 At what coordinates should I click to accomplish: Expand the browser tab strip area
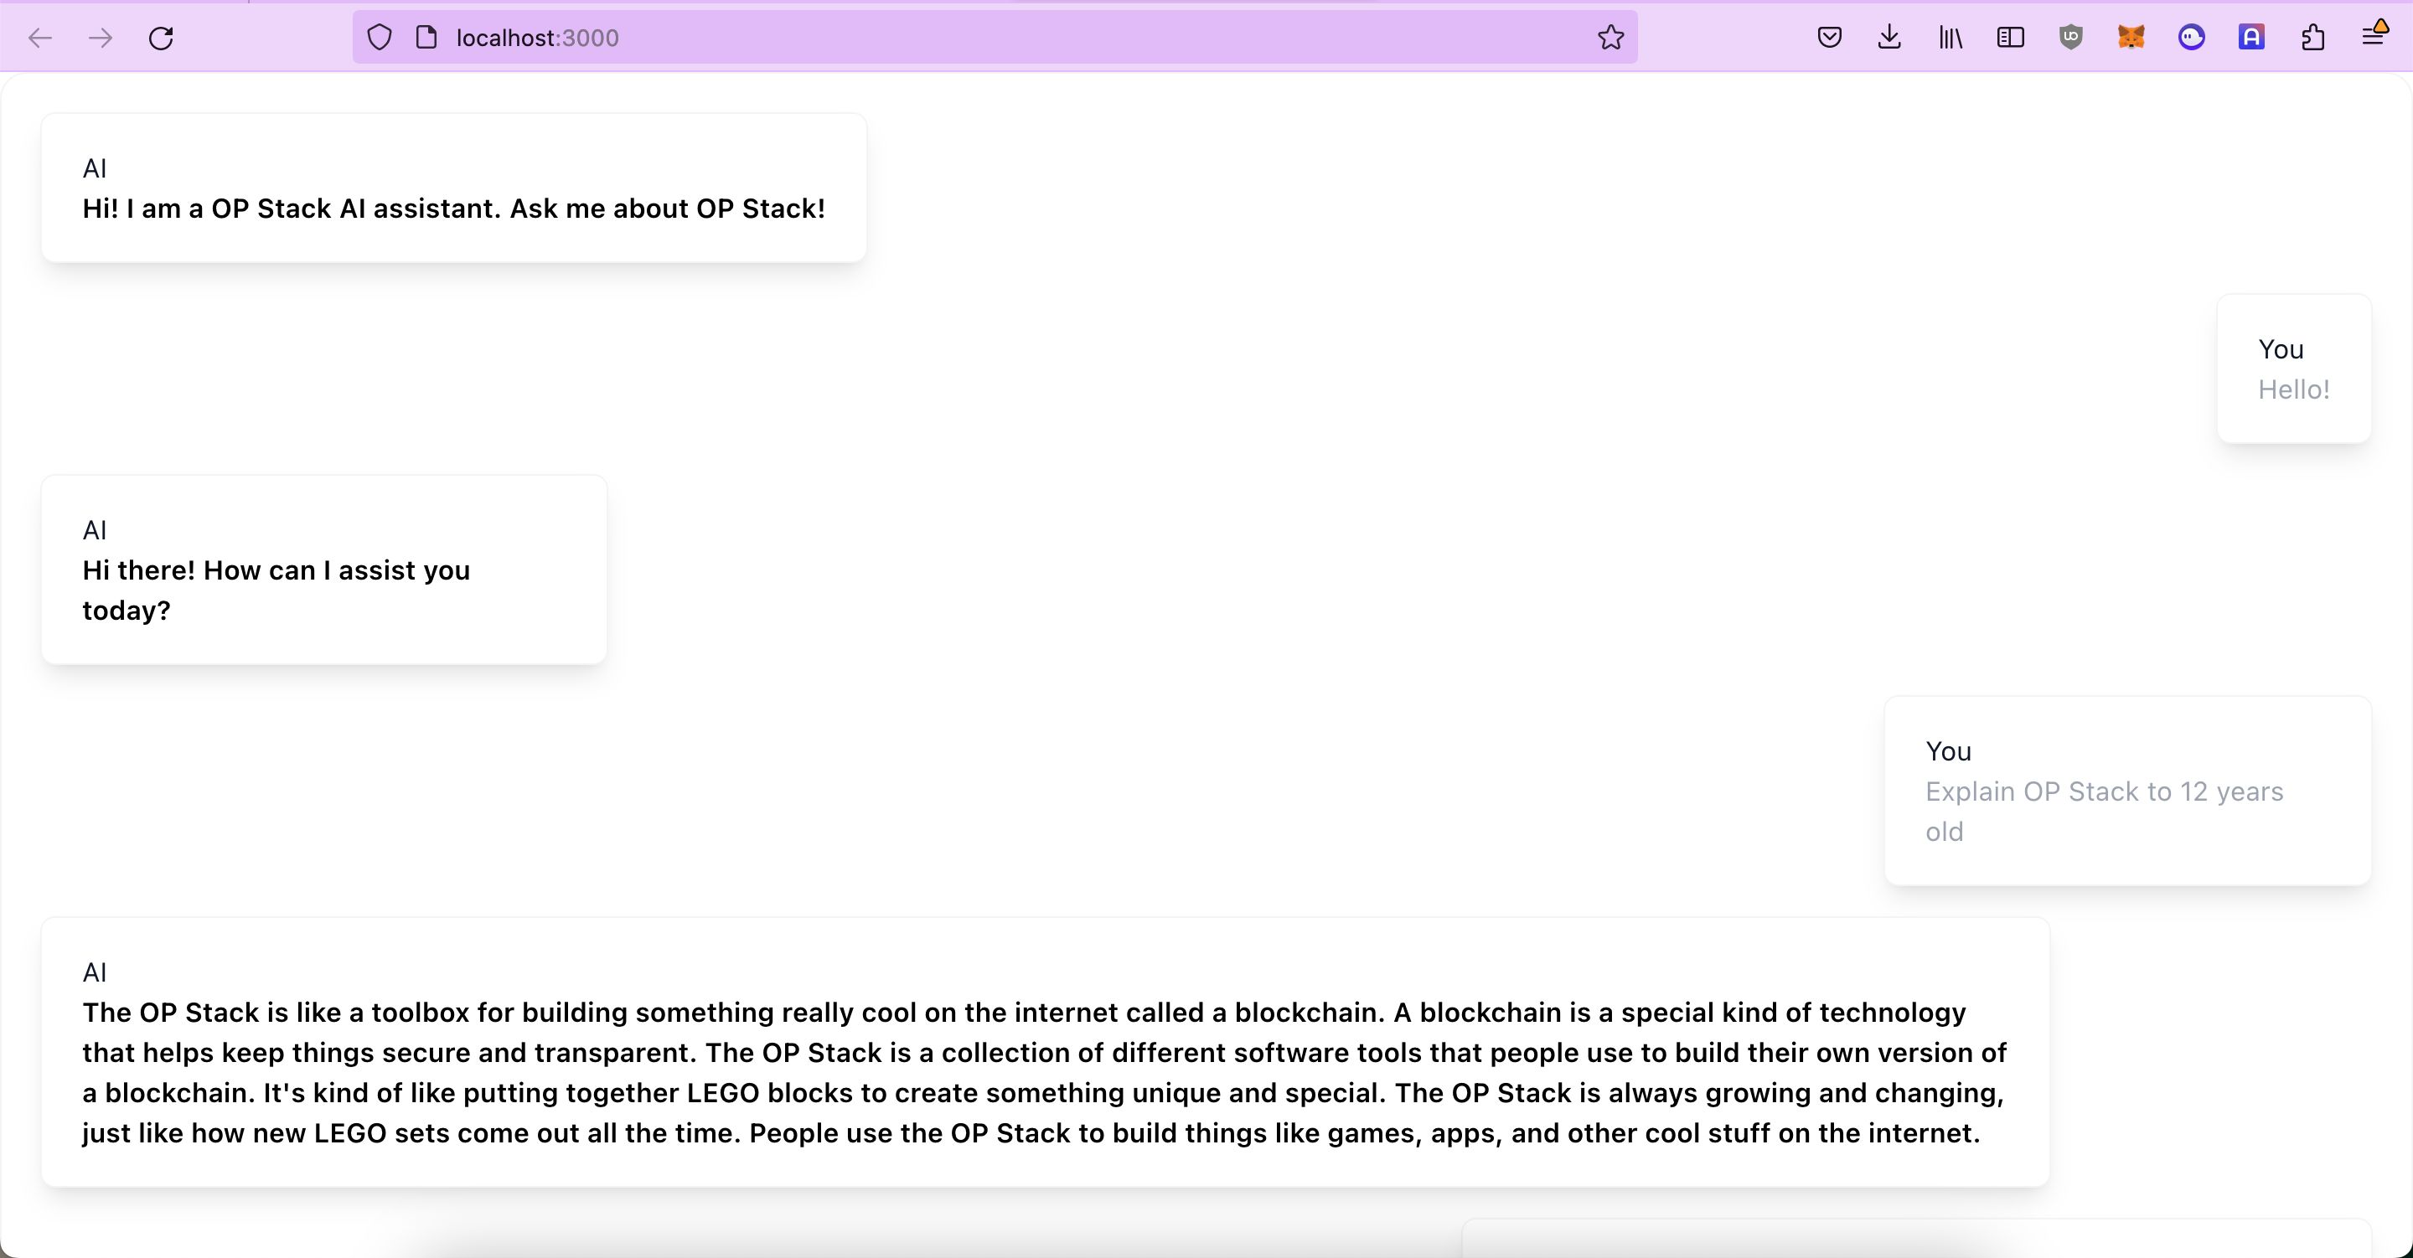click(x=2374, y=35)
